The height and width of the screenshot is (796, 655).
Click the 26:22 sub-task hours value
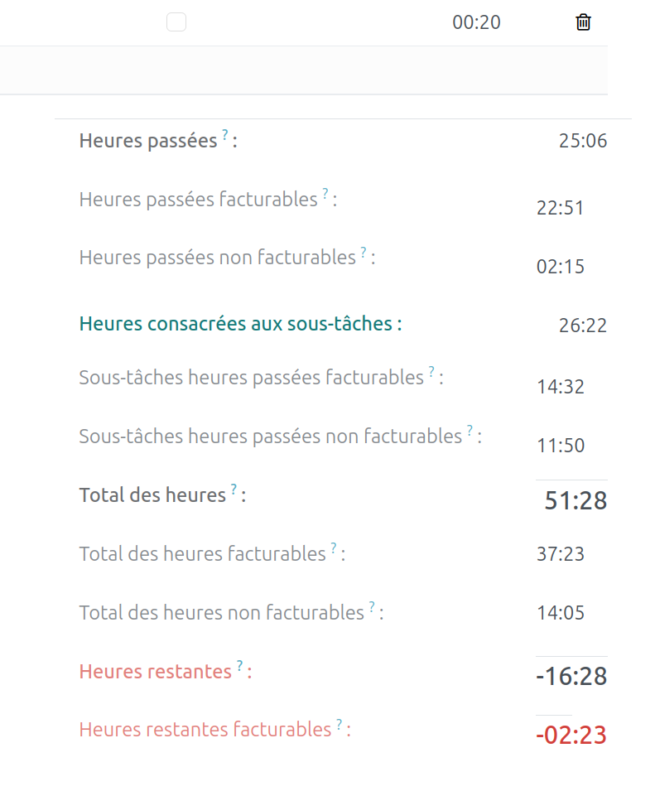click(x=583, y=326)
